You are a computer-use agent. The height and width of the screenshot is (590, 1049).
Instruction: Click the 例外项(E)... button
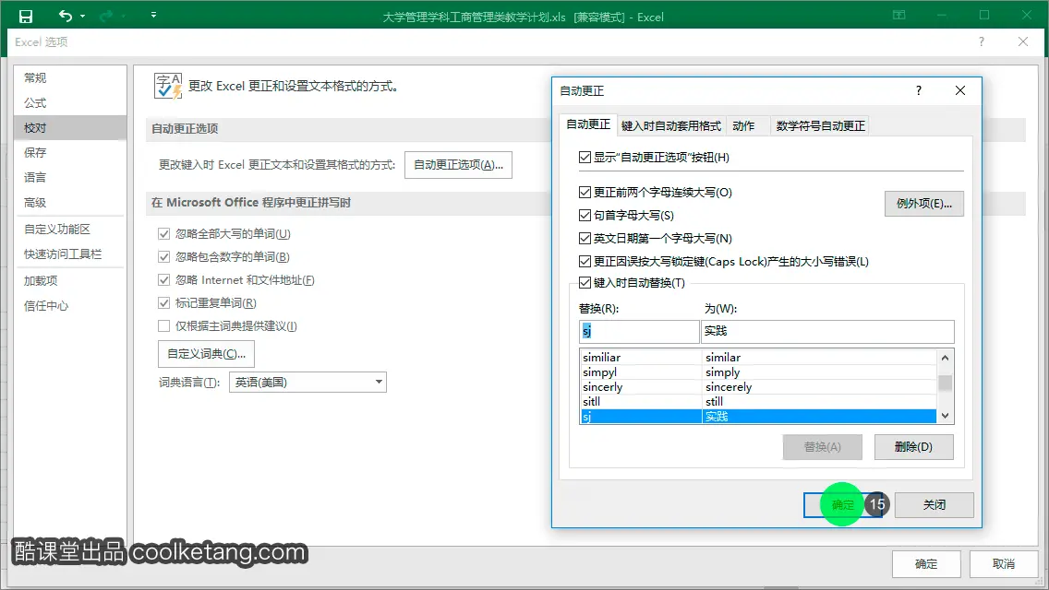[924, 204]
